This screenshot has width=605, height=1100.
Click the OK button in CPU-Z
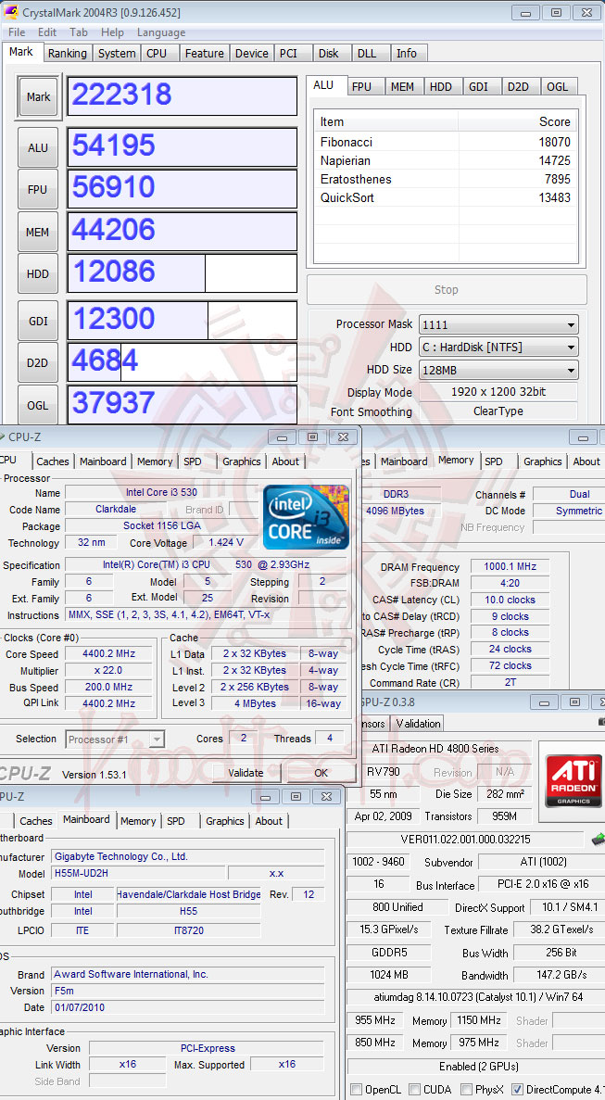[x=321, y=773]
